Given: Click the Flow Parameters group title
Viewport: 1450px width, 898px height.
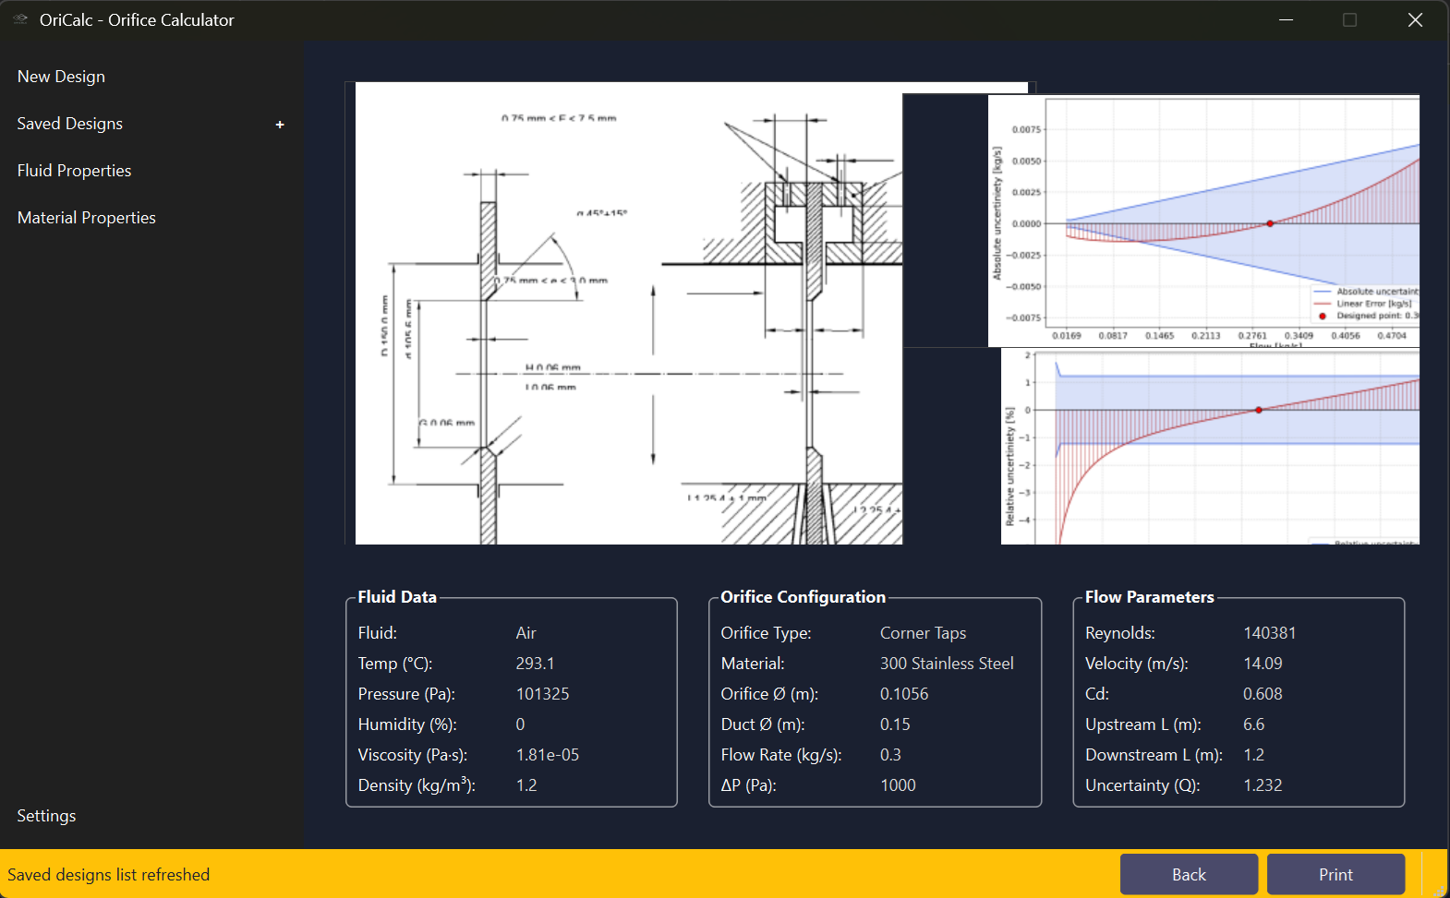Looking at the screenshot, I should tap(1149, 597).
